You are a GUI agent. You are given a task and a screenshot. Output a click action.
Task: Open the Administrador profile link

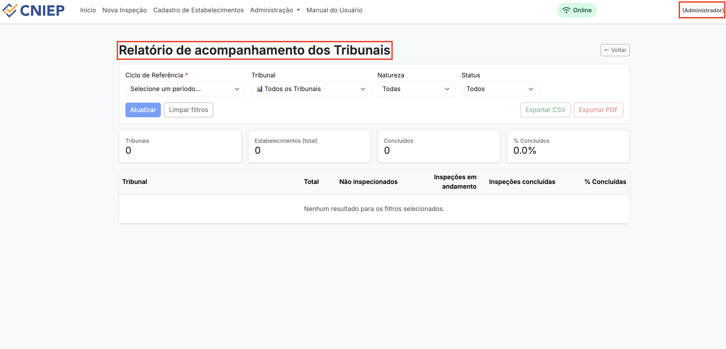pyautogui.click(x=702, y=10)
